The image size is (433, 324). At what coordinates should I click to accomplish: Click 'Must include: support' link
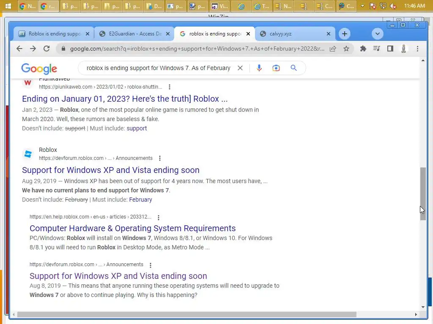(137, 128)
